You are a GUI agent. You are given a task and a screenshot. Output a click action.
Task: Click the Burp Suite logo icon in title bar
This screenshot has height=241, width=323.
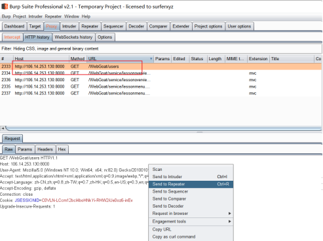(x=5, y=7)
